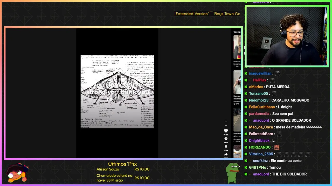Click the emote in HORIZANDO's message

point(277,147)
